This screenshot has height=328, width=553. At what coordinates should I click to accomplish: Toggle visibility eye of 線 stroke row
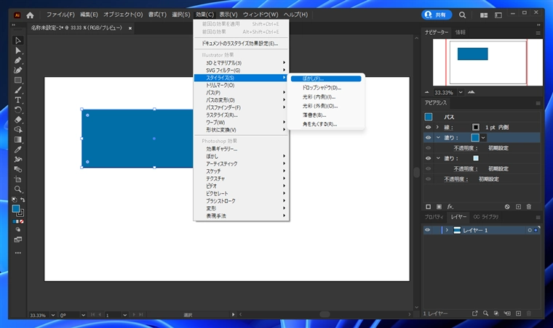[428, 127]
